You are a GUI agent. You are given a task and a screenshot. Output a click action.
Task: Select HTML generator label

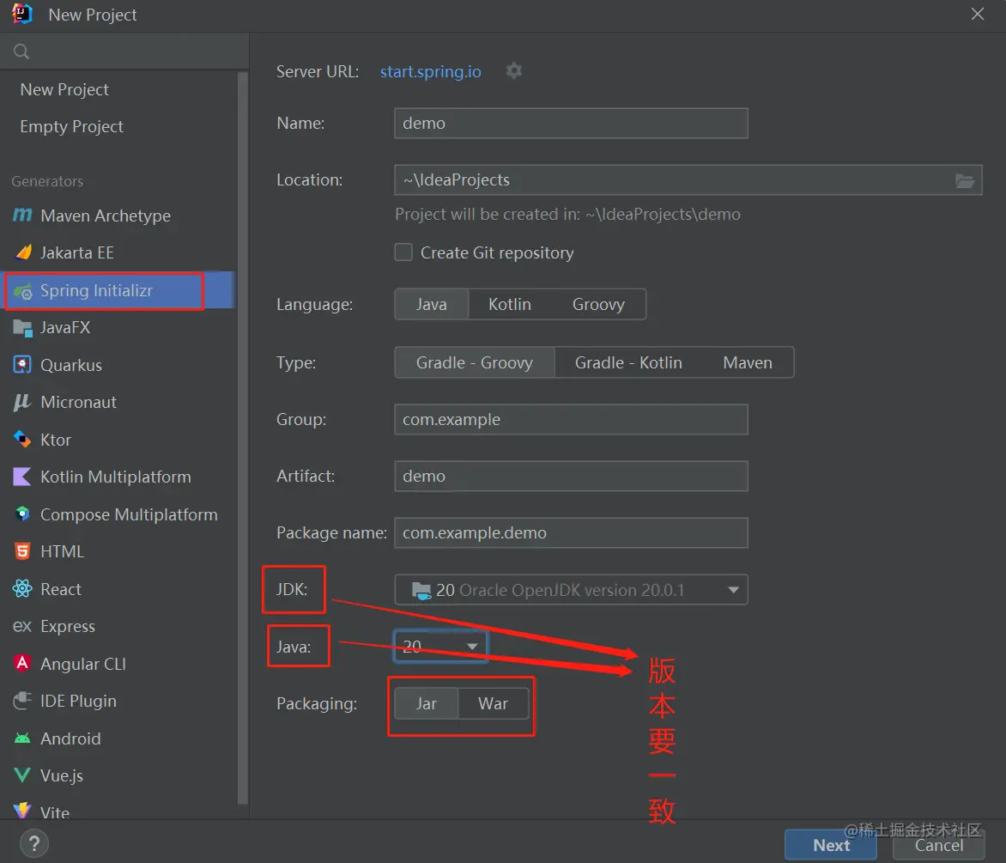click(x=63, y=552)
